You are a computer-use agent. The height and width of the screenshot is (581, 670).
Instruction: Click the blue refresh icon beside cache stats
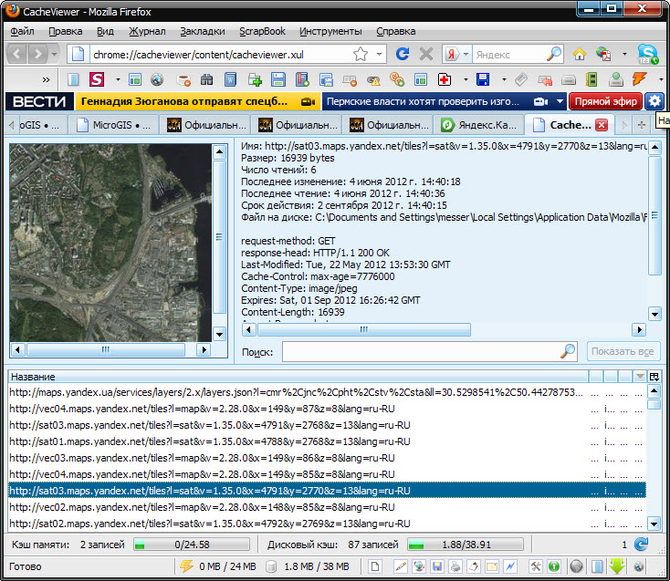641,545
